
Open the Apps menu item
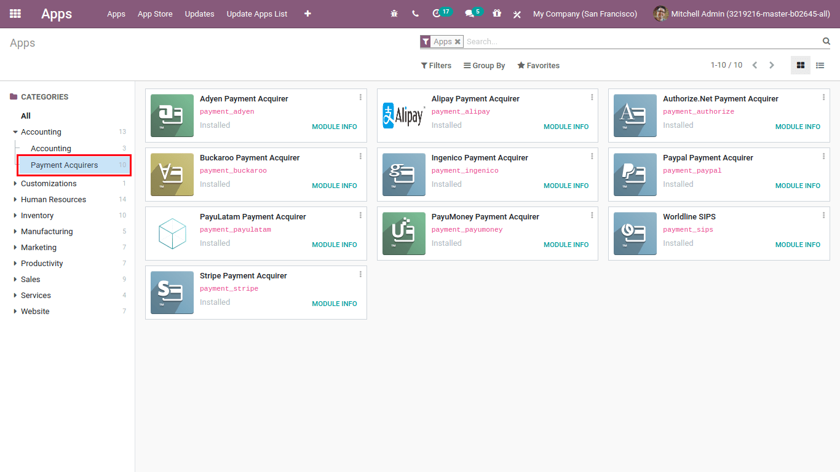pyautogui.click(x=116, y=14)
